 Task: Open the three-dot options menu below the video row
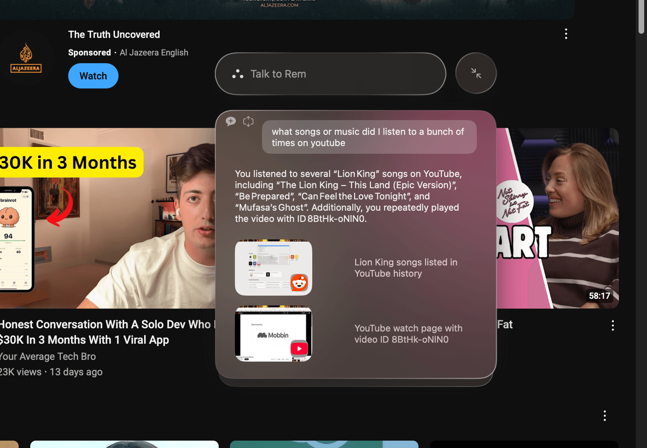604,416
